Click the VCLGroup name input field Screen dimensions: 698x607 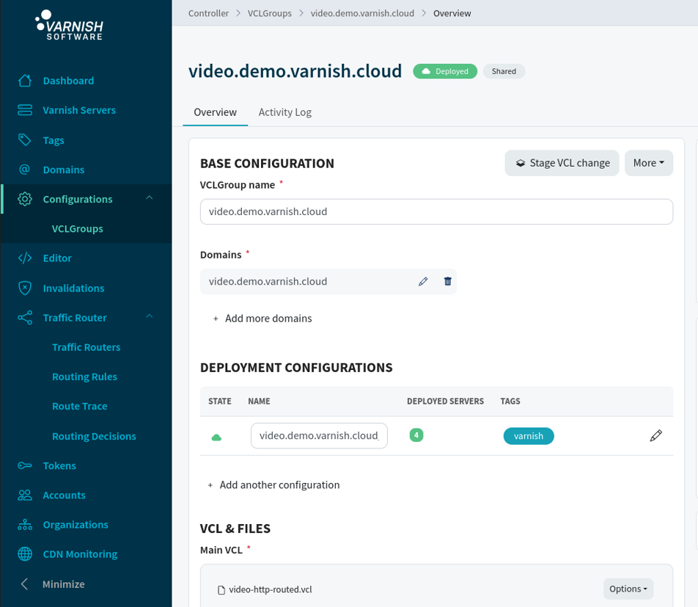pyautogui.click(x=436, y=211)
